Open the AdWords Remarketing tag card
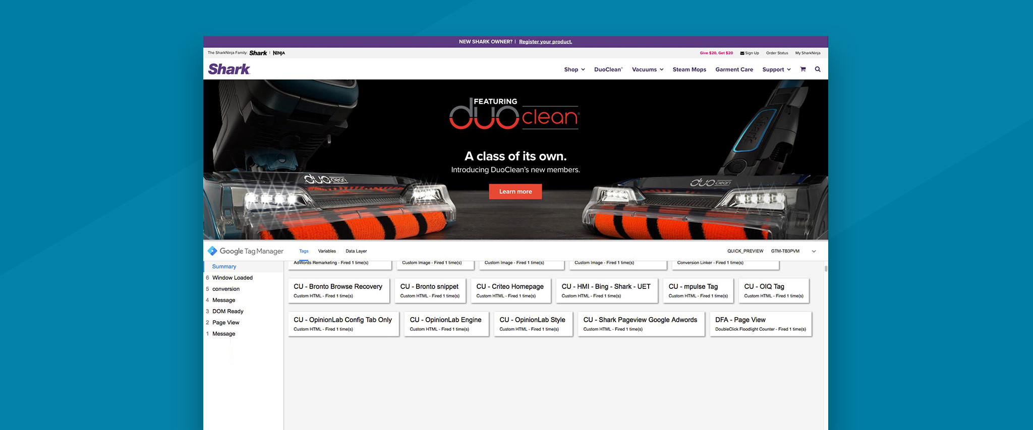The width and height of the screenshot is (1033, 430). (340, 264)
